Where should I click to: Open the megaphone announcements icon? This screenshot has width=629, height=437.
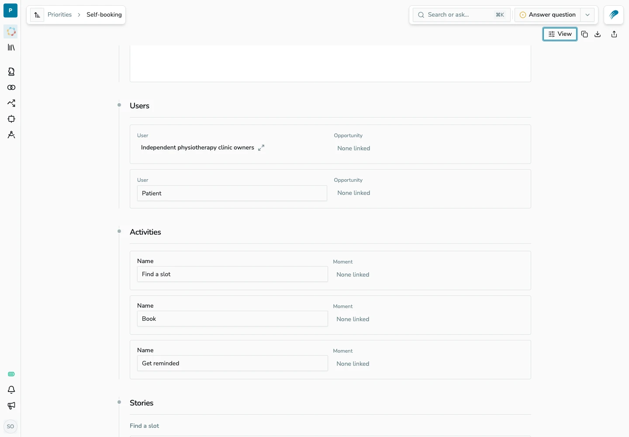click(x=11, y=406)
